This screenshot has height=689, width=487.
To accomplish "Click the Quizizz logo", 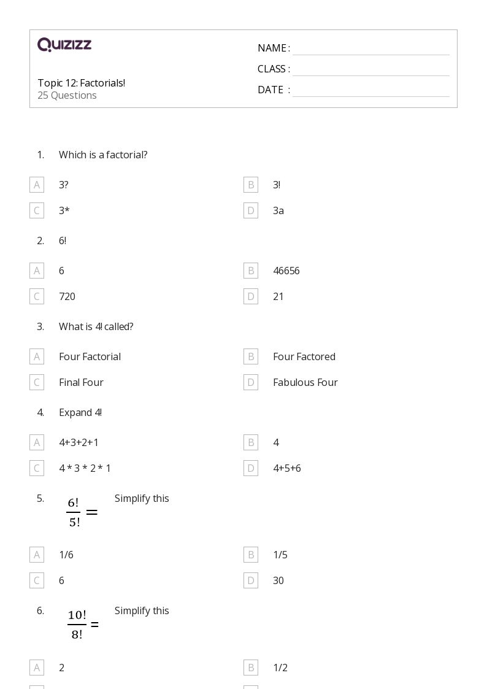I will 64,45.
